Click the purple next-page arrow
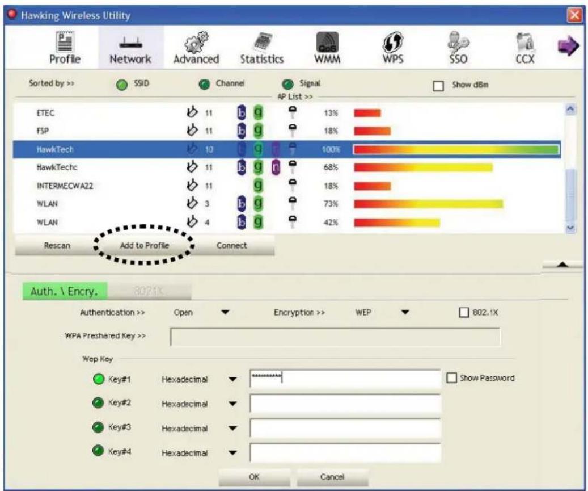Image resolution: width=588 pixels, height=491 pixels. pos(568,46)
